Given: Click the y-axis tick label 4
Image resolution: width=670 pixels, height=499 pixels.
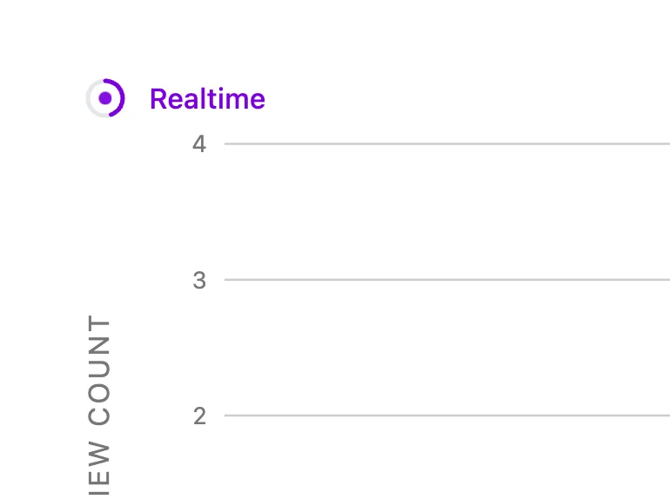Looking at the screenshot, I should point(199,143).
